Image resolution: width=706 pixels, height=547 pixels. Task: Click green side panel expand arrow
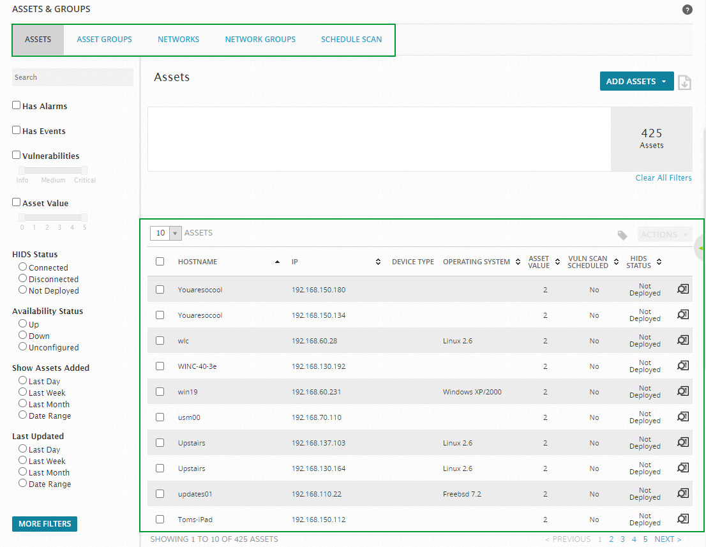(701, 248)
